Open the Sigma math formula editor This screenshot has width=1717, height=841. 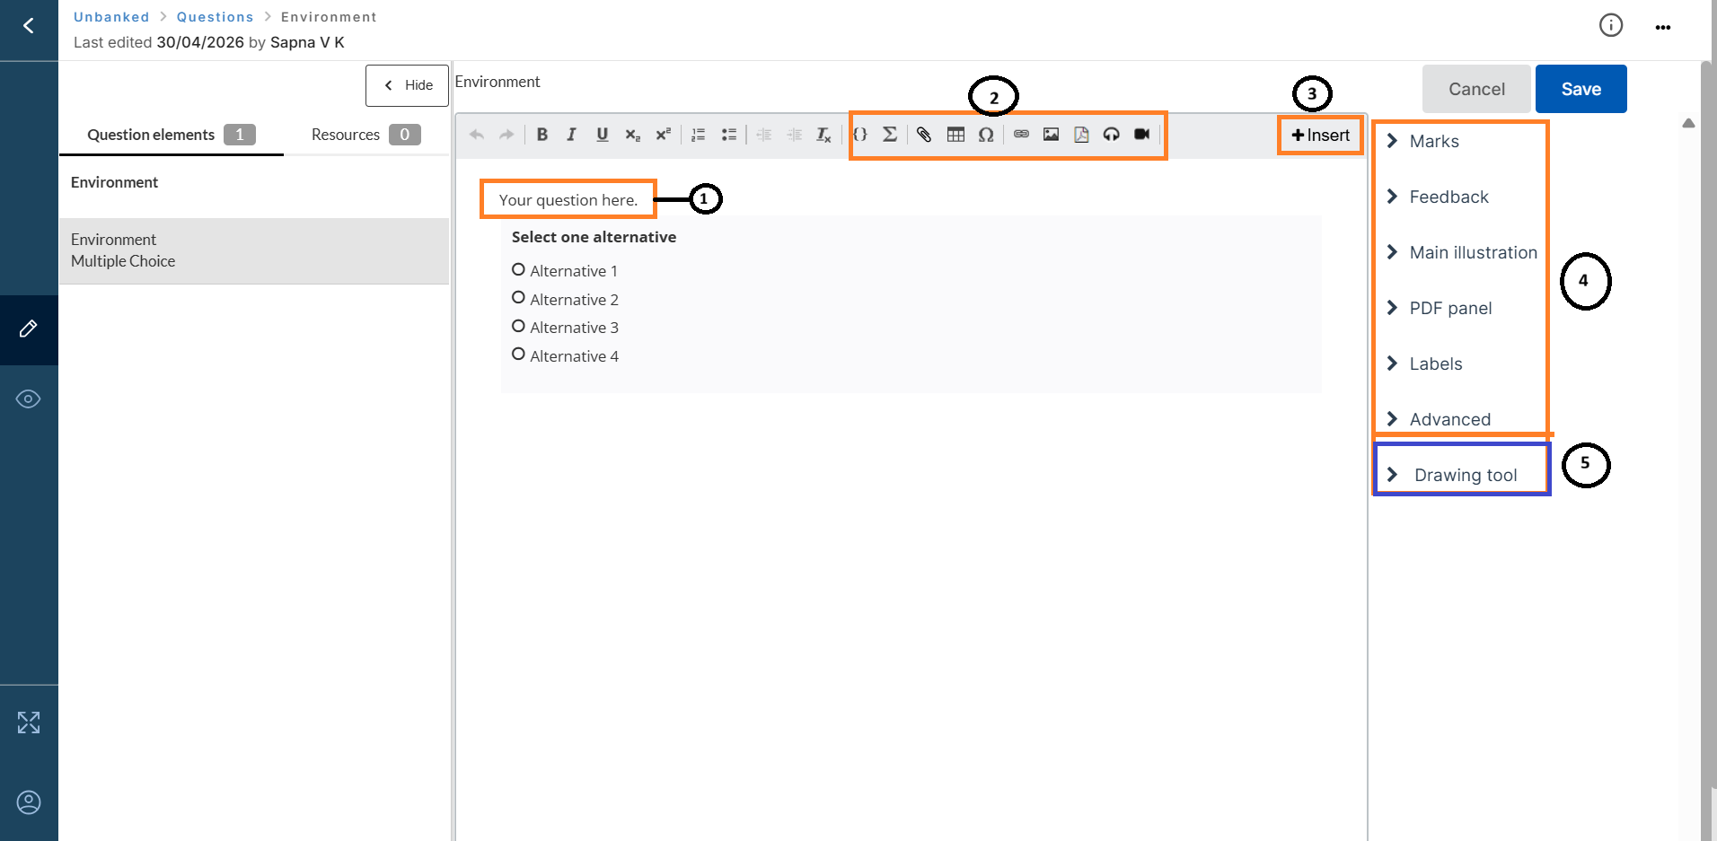point(890,135)
